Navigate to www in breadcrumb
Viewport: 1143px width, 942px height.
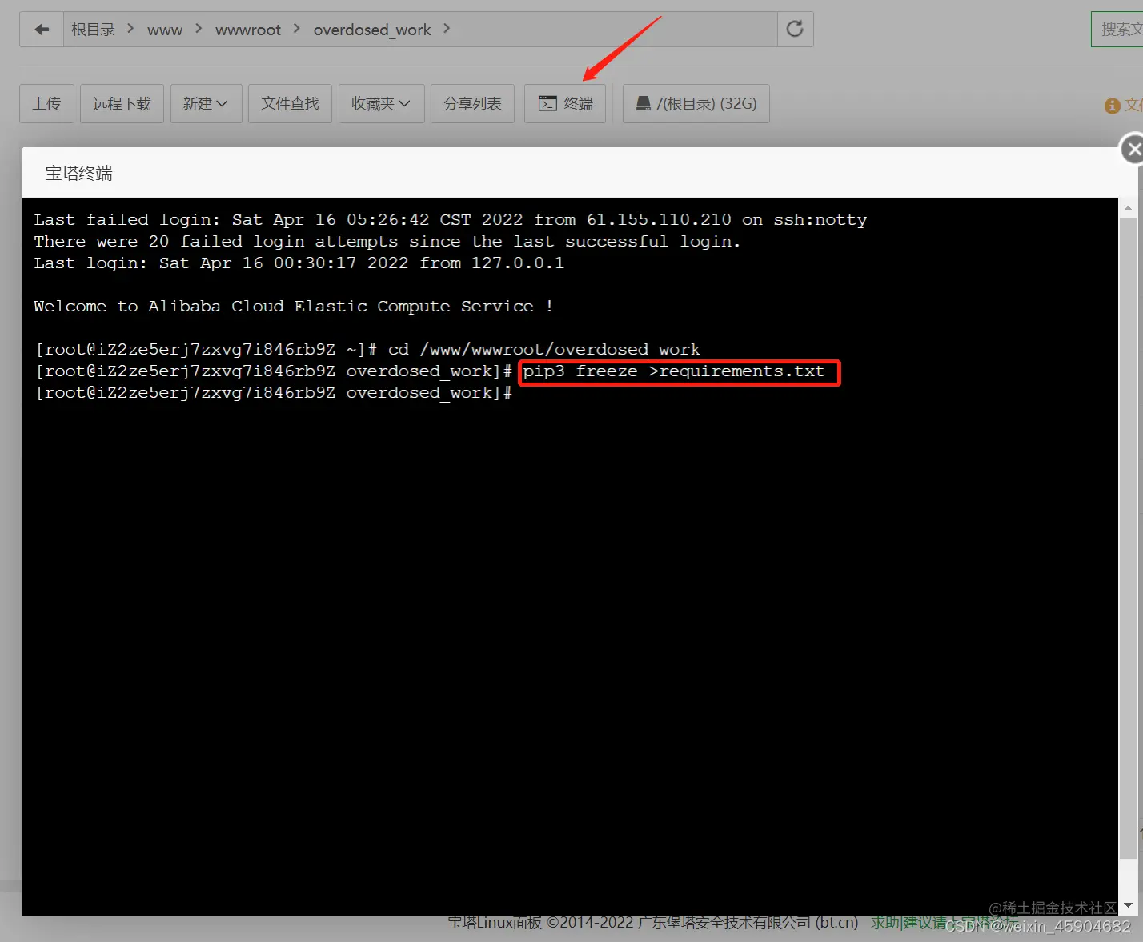click(165, 30)
